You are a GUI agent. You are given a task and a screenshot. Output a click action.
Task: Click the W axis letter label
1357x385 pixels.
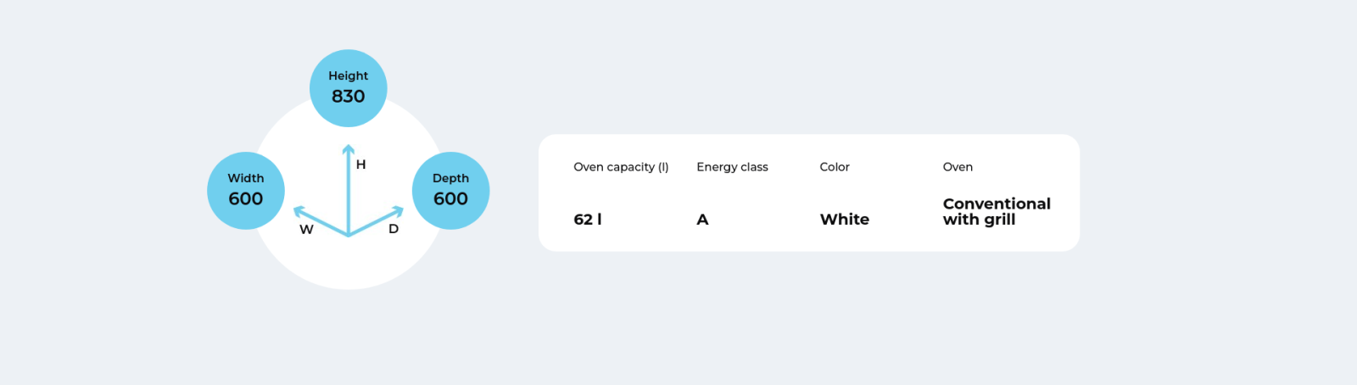306,230
